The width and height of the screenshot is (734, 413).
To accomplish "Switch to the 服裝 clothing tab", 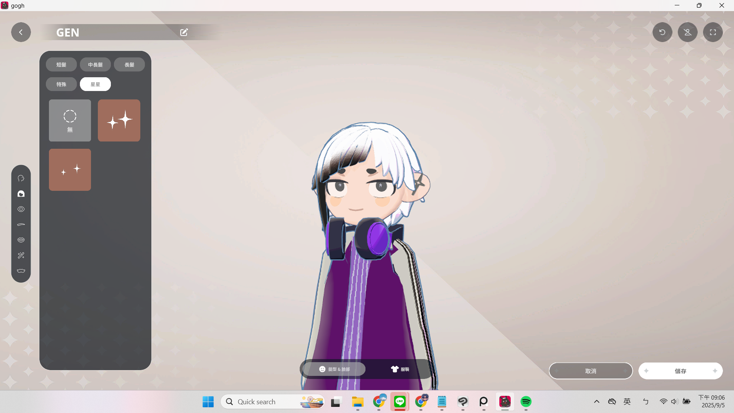I will tap(400, 369).
